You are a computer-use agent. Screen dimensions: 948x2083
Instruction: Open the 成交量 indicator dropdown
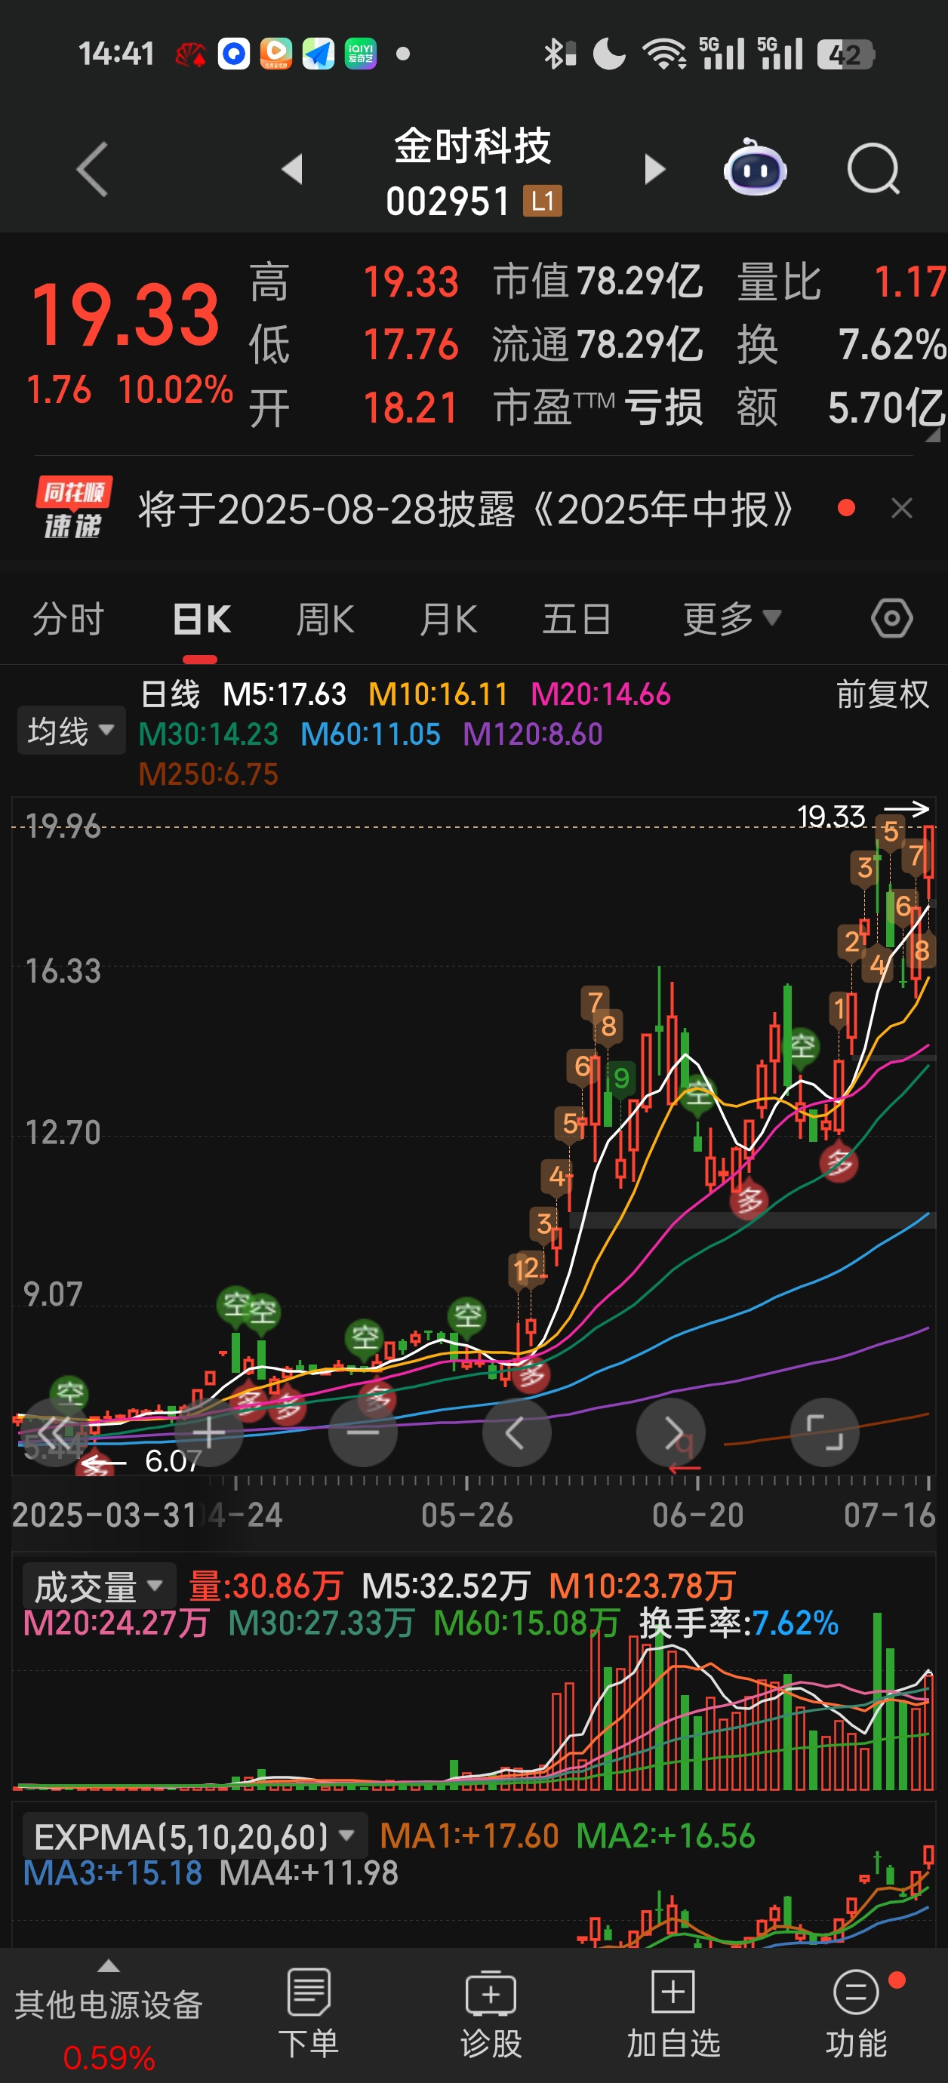(x=99, y=1586)
